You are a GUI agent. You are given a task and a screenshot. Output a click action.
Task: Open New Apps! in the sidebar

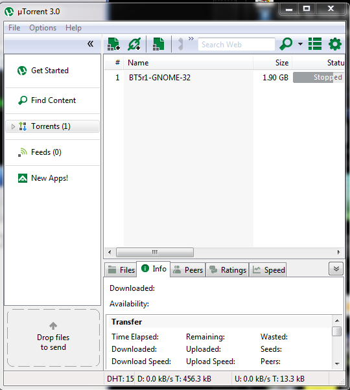coord(52,178)
